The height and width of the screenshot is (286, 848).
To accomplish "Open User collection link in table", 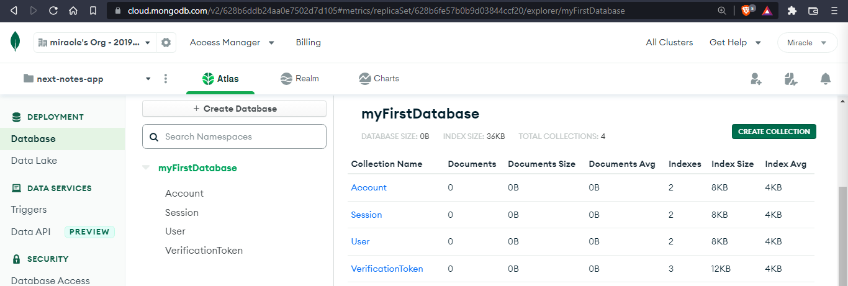I will click(360, 241).
